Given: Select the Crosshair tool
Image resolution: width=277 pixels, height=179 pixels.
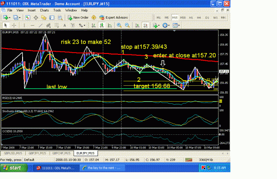Looking at the screenshot, I should [14, 25].
